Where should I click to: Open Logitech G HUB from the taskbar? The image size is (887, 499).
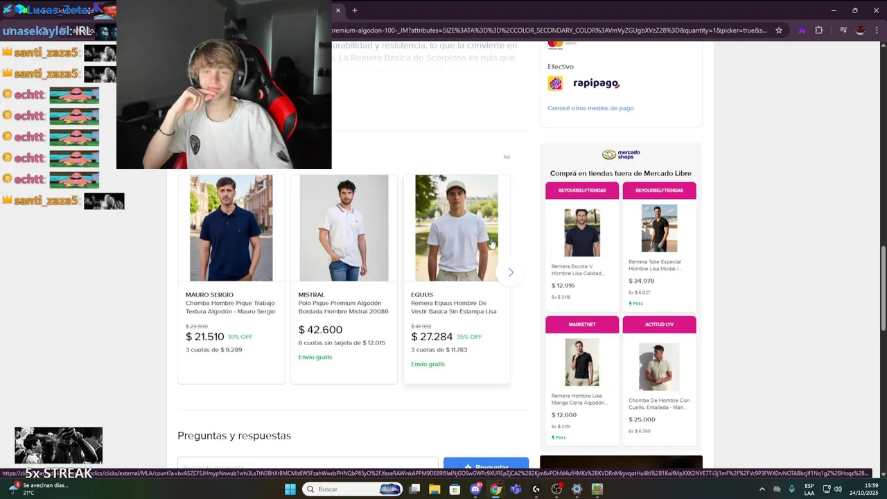click(536, 489)
